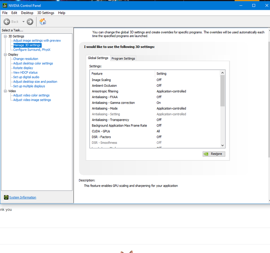Select the Ambient Occlusion feature row
This screenshot has width=270, height=253.
[x=155, y=86]
